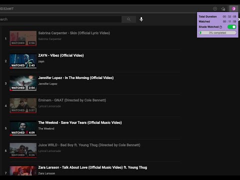Open The Weeknd Save Your Tears thumbnail
240x180 pixels.
coord(23,128)
